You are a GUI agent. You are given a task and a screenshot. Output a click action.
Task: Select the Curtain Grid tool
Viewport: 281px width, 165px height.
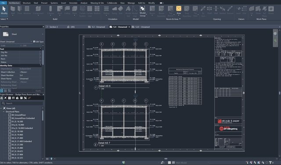(90, 11)
